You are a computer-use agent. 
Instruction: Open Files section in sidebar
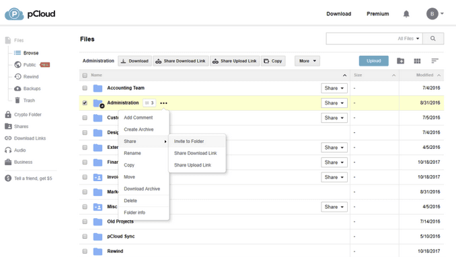click(x=15, y=40)
